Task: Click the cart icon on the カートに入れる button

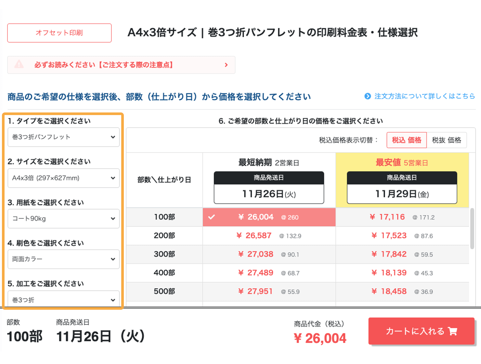Action: pyautogui.click(x=453, y=331)
